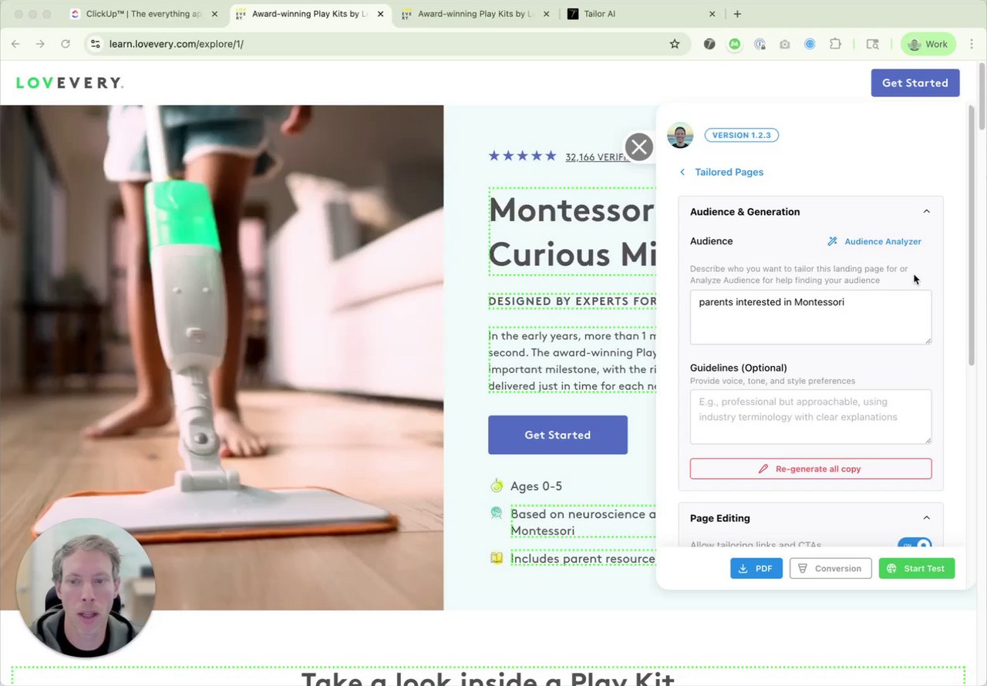Click Re-generate all copy
The image size is (987, 686).
810,469
